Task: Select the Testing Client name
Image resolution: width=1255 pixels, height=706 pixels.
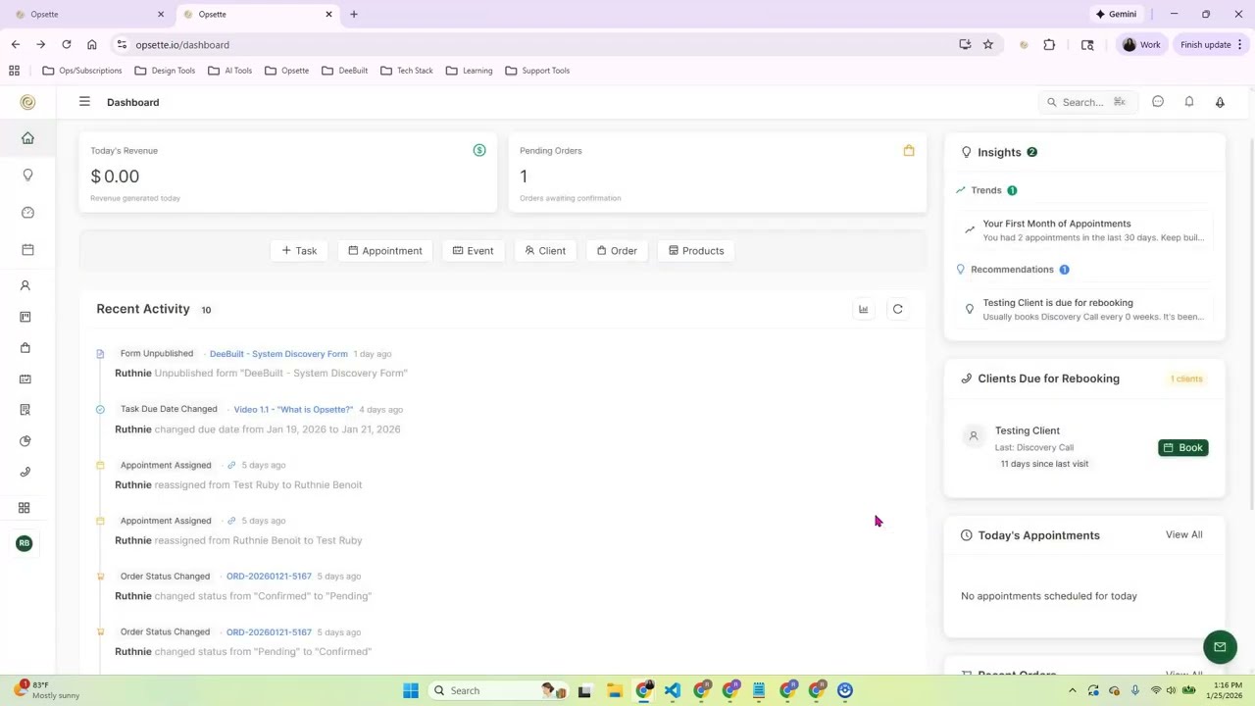Action: point(1027,430)
